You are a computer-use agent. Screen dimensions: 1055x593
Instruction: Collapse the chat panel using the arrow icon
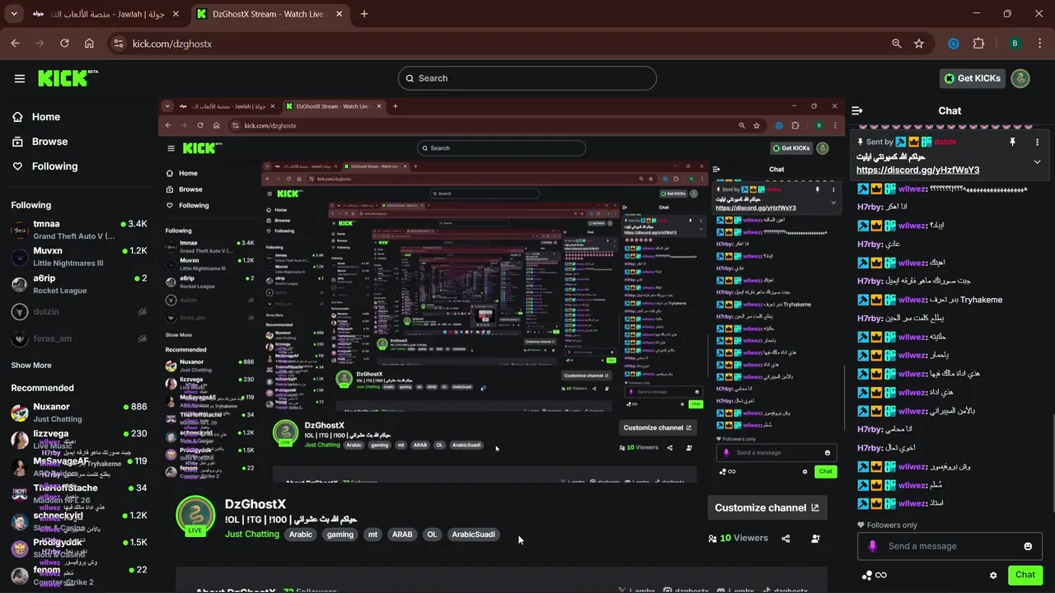coord(857,110)
